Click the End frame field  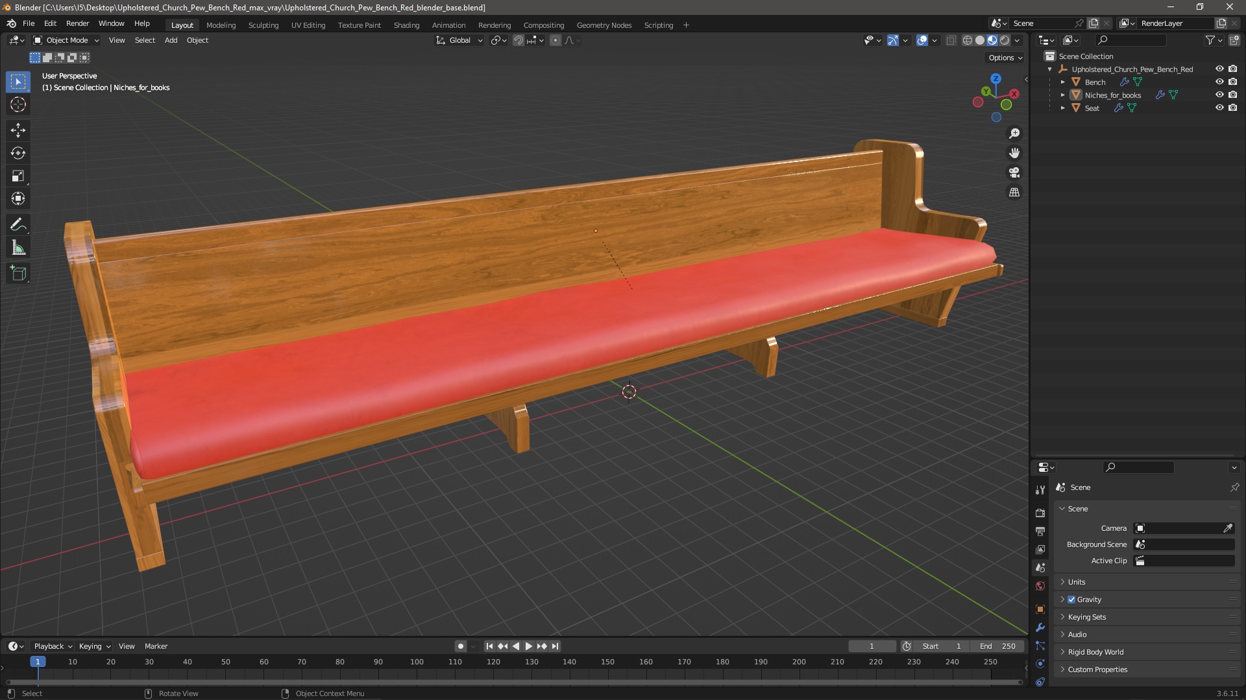997,646
